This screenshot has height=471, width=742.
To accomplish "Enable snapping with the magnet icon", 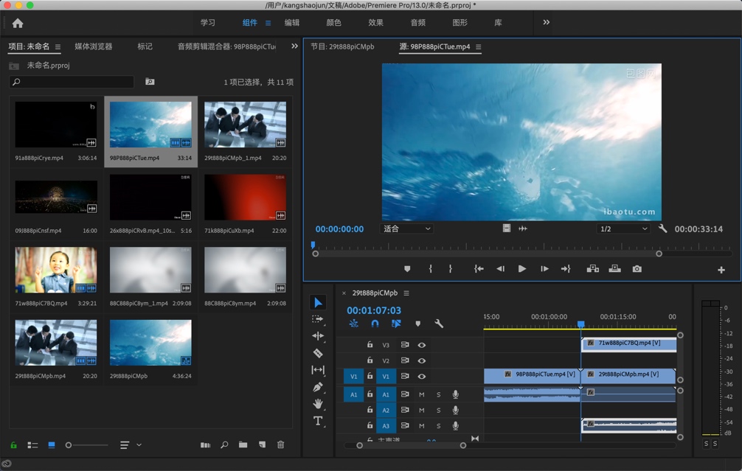I will click(x=375, y=323).
